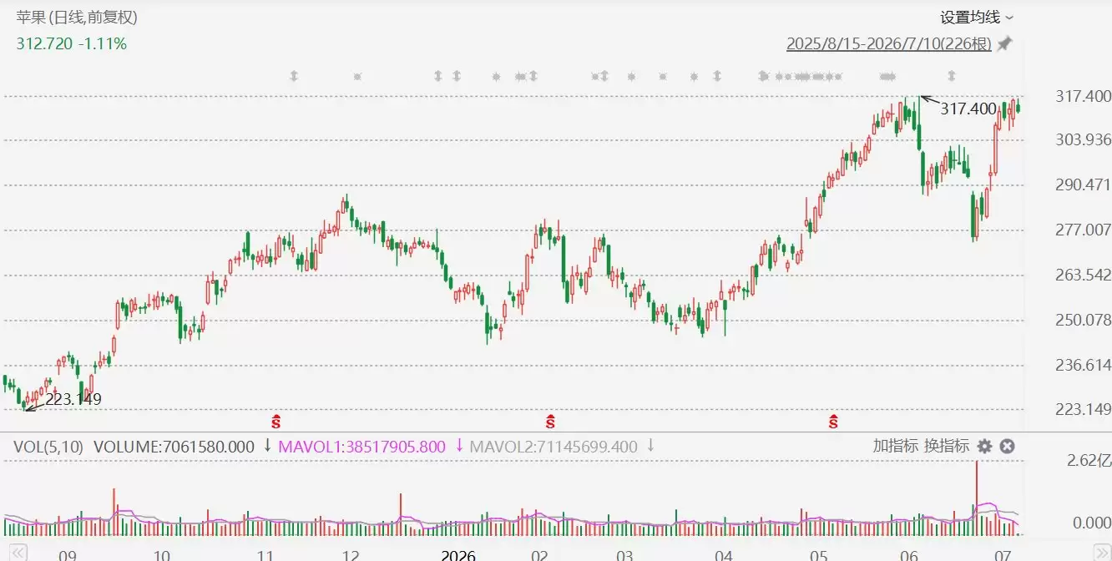
Task: Click the 03 month label on time axis
Action: point(624,555)
